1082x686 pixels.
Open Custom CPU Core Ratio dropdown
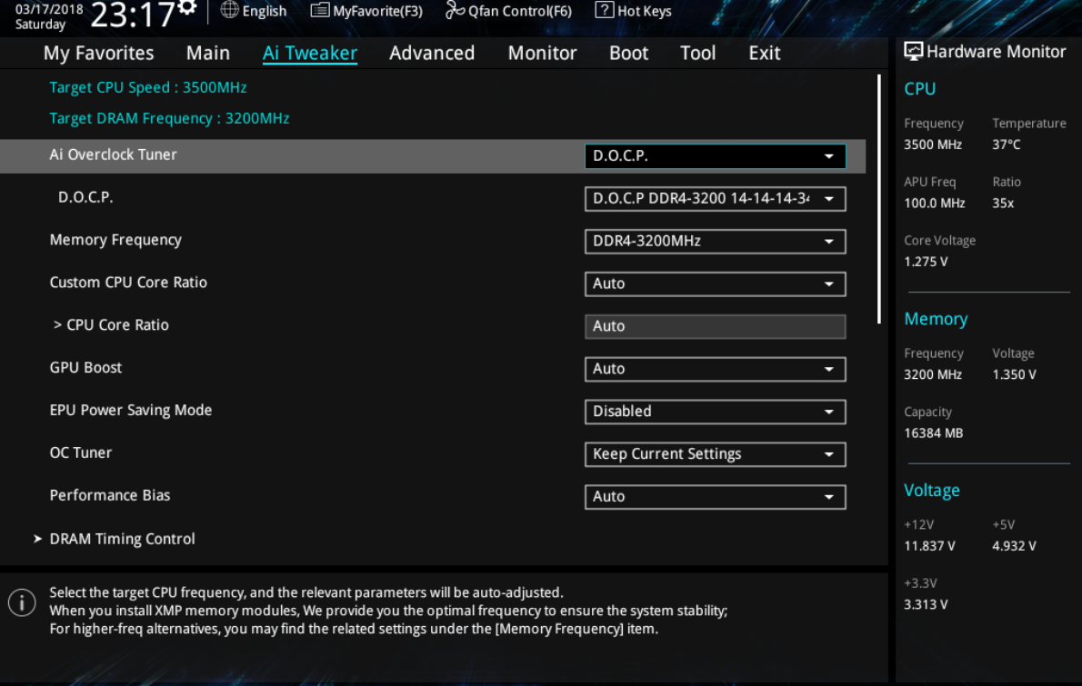pyautogui.click(x=715, y=284)
